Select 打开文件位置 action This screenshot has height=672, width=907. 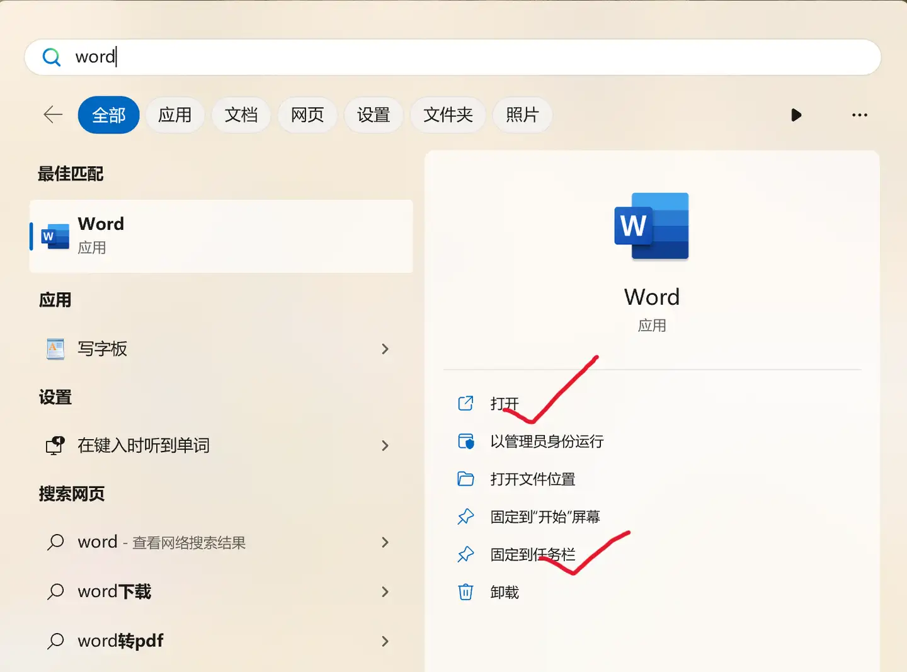click(x=533, y=479)
